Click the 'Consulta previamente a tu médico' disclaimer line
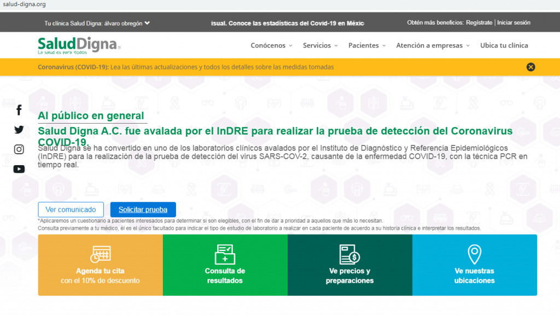 pyautogui.click(x=259, y=228)
